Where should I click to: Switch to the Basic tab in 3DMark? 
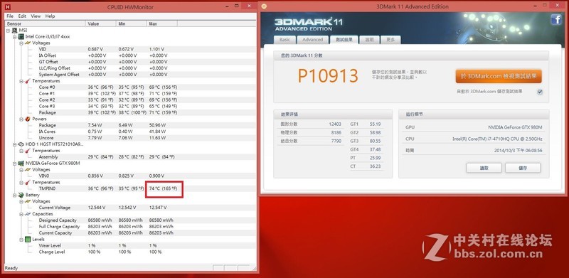click(285, 40)
